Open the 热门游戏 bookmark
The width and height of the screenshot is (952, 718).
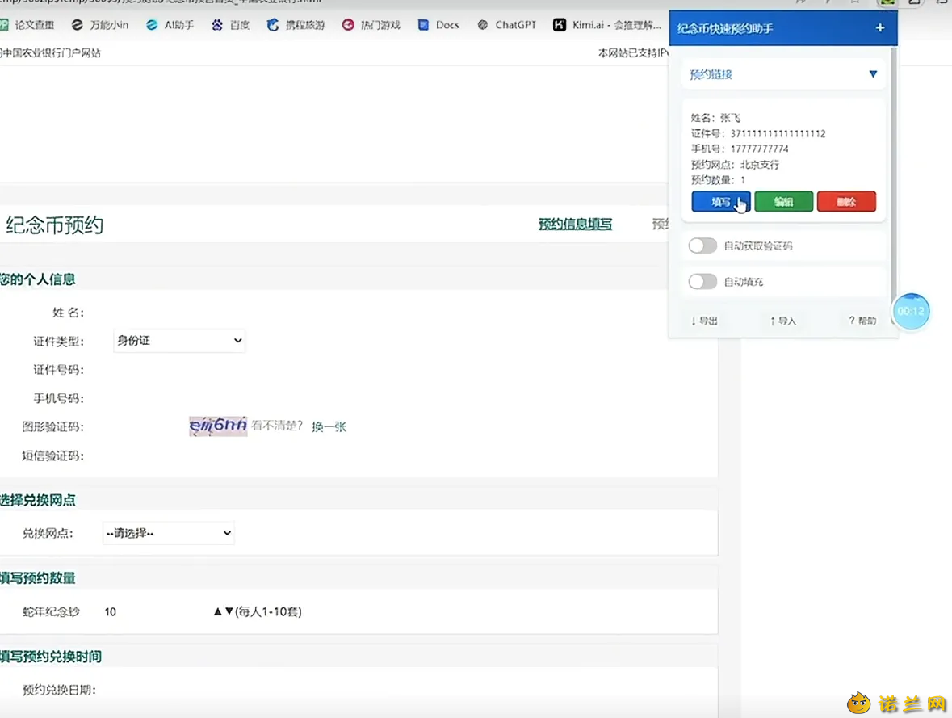point(371,25)
